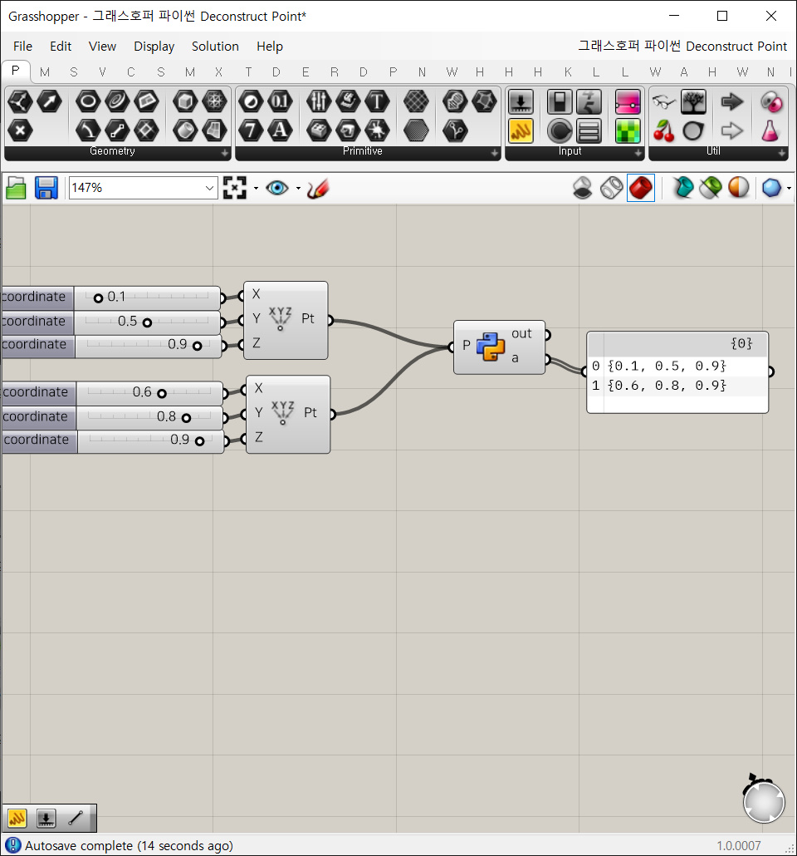Select the pink flask icon in Util
Viewport: 797px width, 856px height.
770,131
